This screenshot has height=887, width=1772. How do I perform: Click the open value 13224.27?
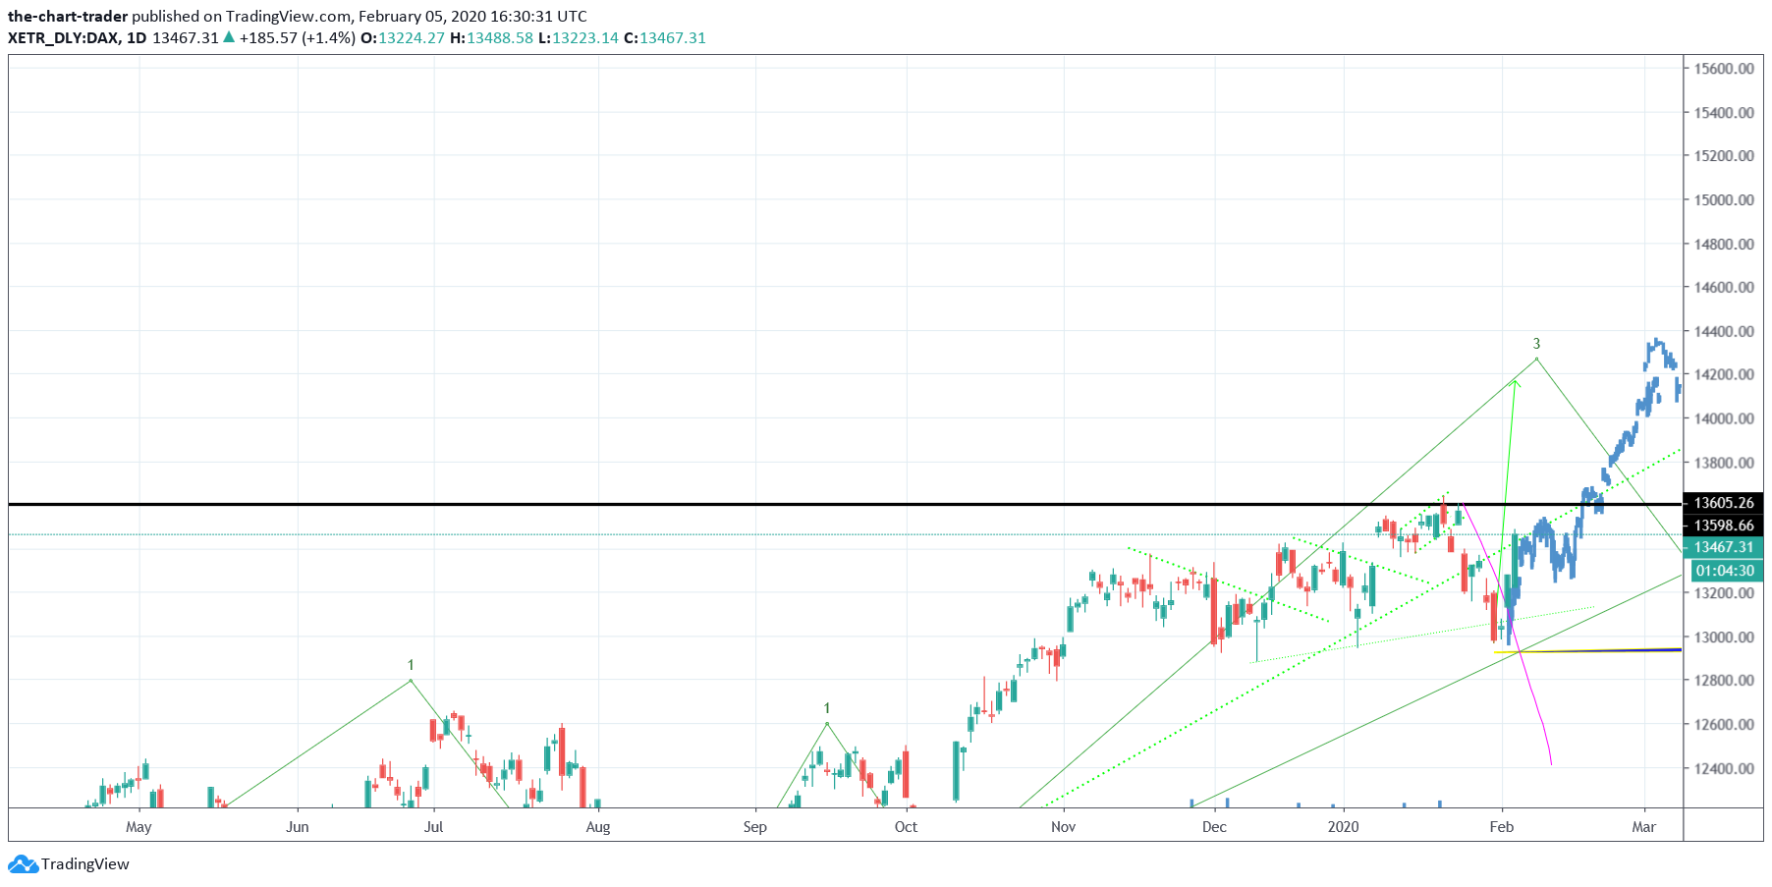(412, 38)
